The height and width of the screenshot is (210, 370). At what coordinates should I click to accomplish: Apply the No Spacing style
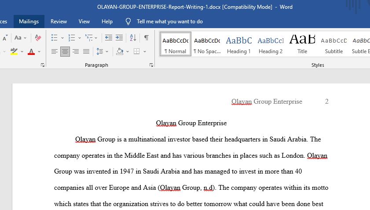(207, 44)
